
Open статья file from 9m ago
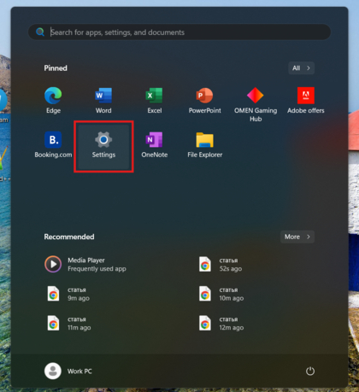68,294
